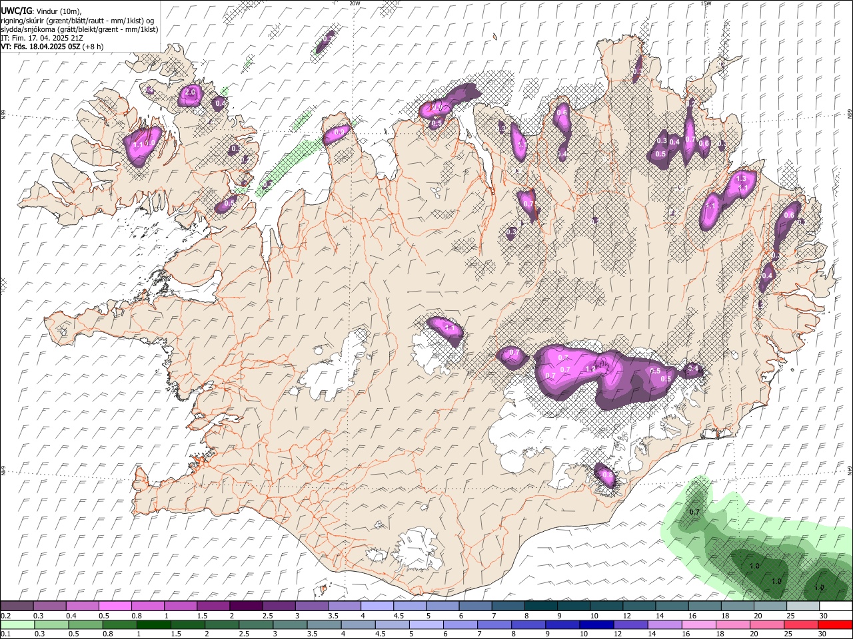
Task: Pick the top-row dark purple swatch between 2 and 2.5
Action: [x=246, y=606]
